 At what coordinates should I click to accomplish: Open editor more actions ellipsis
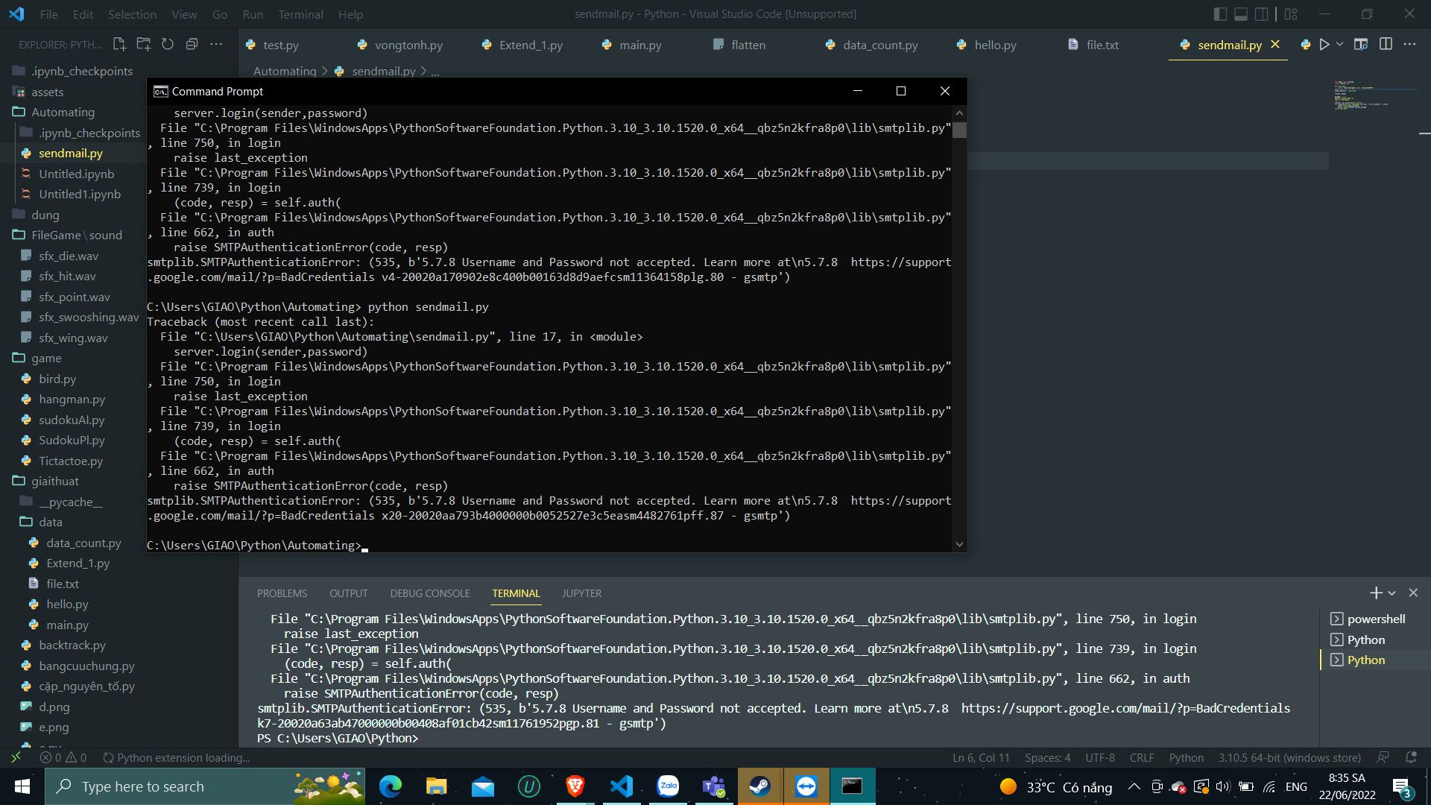(x=1409, y=45)
